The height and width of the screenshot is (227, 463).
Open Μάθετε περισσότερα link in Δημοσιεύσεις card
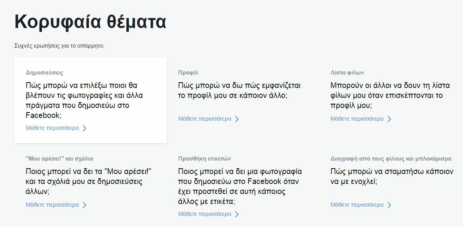[52, 128]
